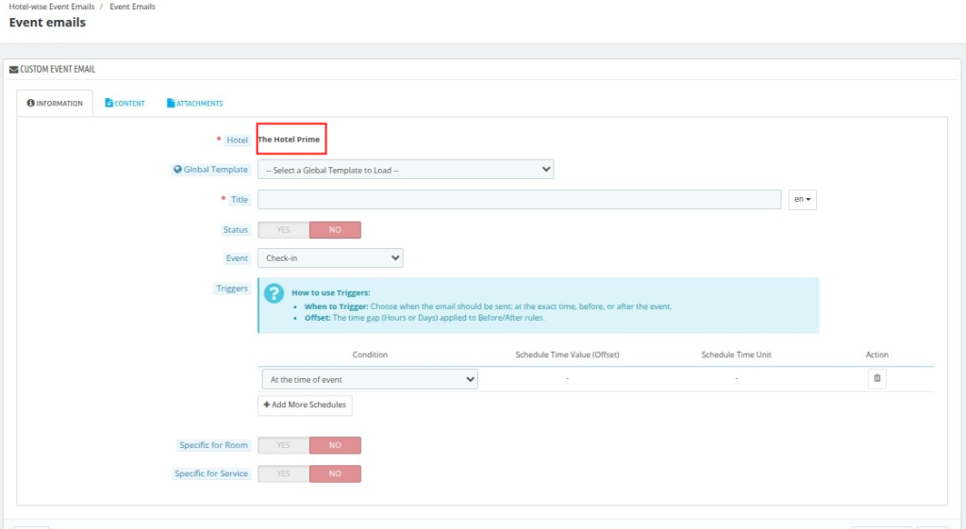Switch Specific for Service to YES

[x=283, y=473]
